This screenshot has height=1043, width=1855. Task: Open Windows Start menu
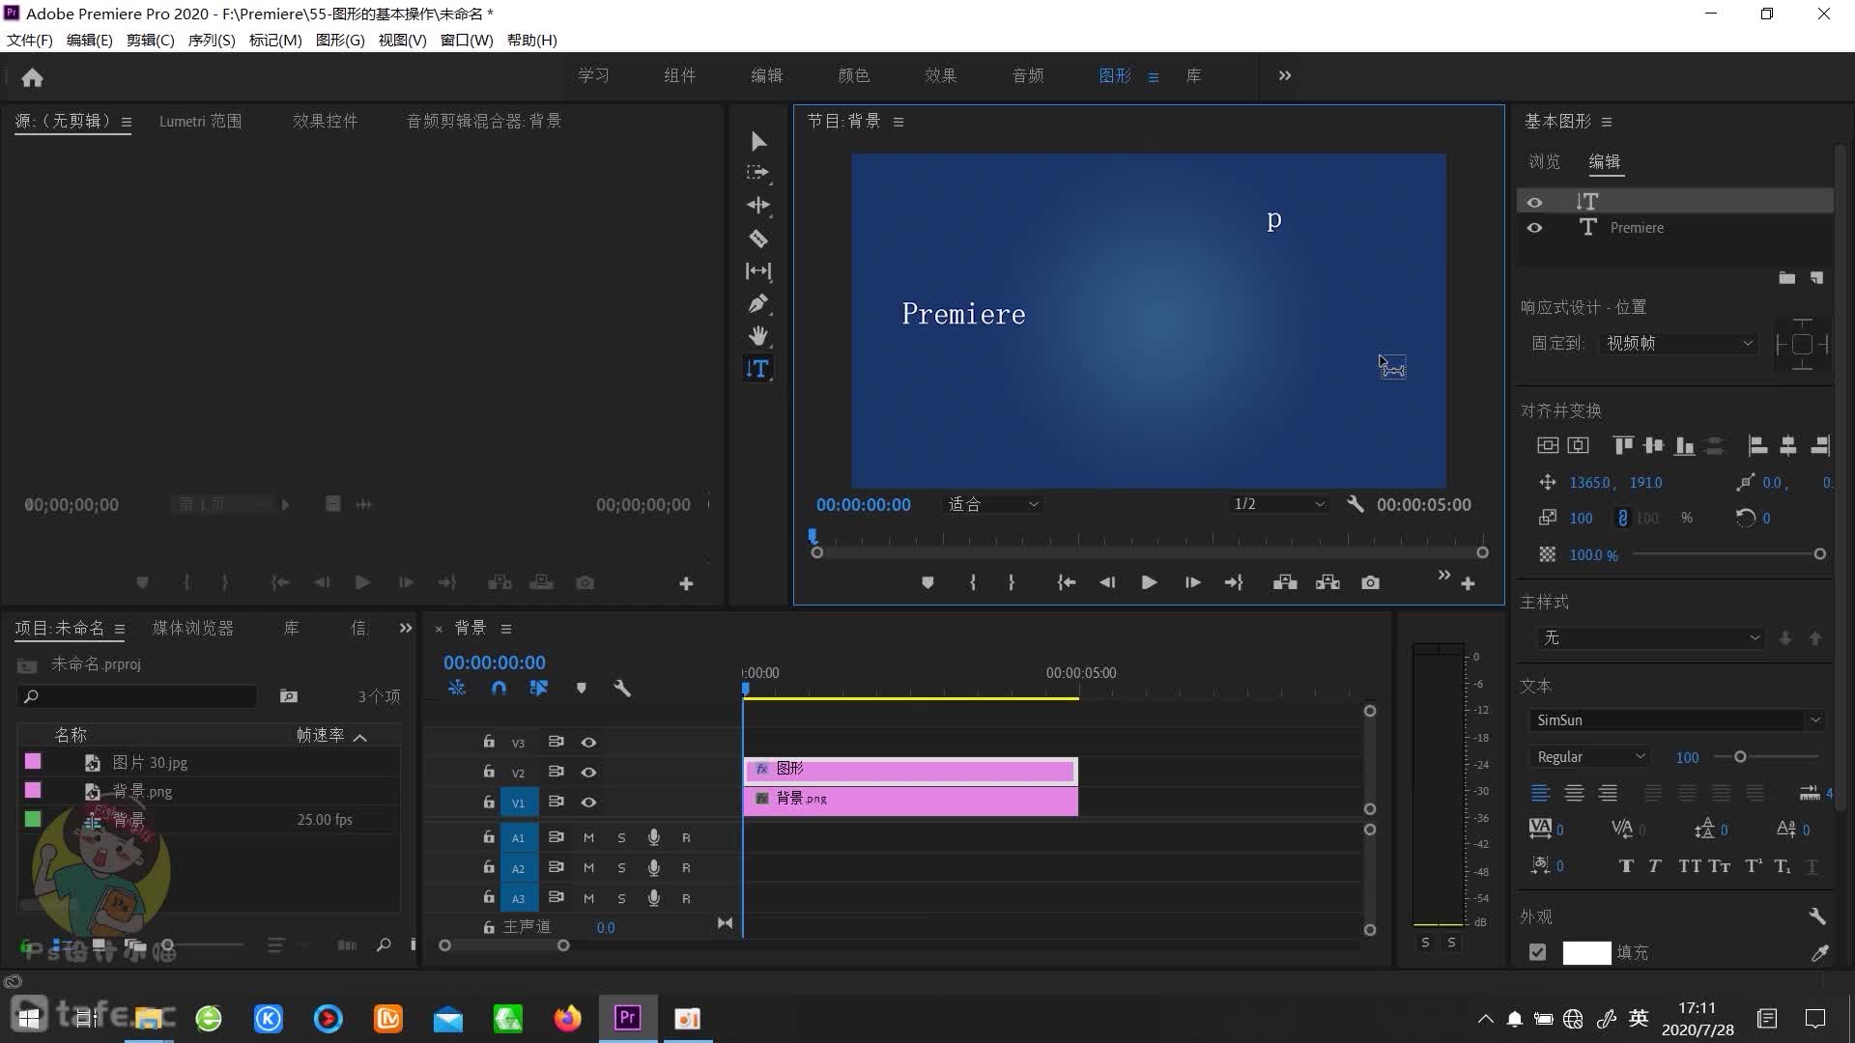tap(29, 1018)
